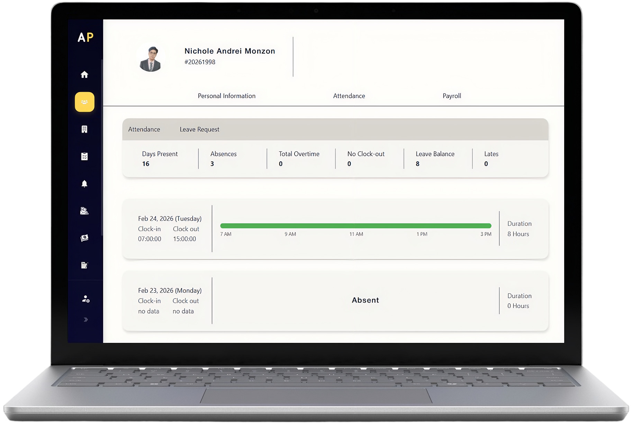
Task: Open the document with pen icon
Action: [x=84, y=265]
